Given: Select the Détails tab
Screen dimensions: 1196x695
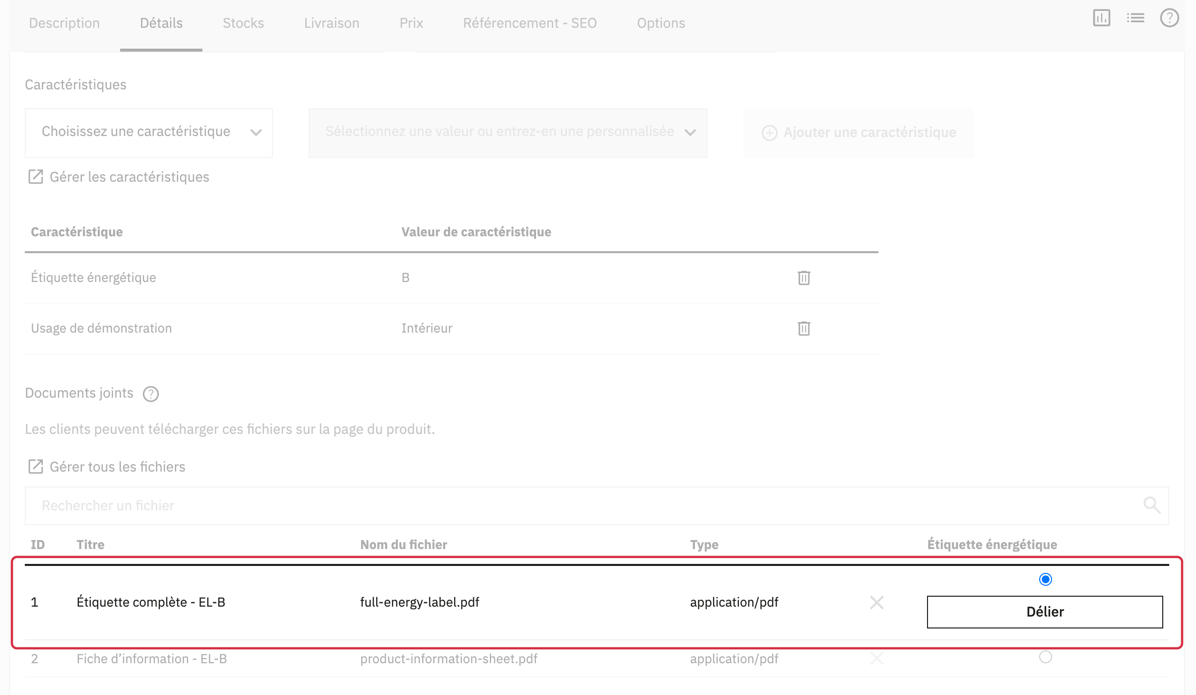Looking at the screenshot, I should [x=161, y=23].
